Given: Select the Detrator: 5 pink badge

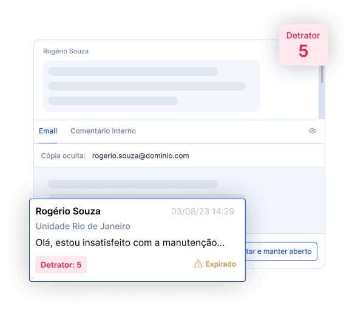Looking at the screenshot, I should point(61,265).
